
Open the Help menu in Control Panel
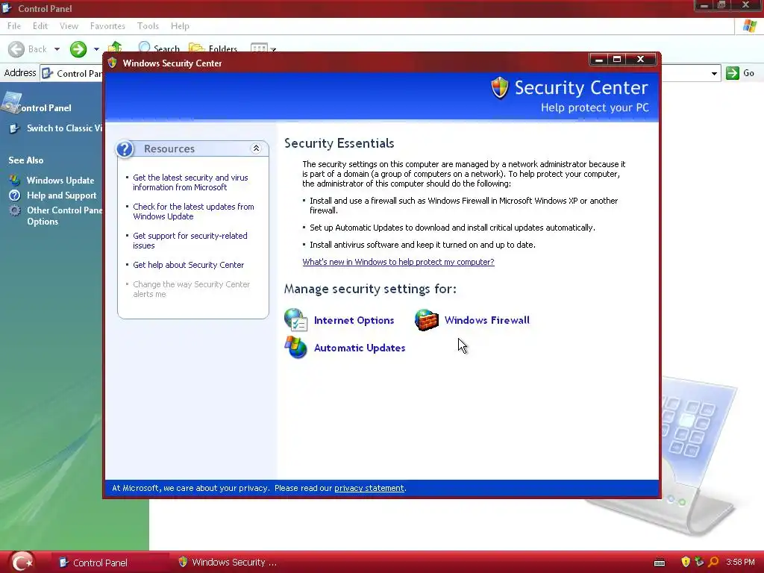tap(180, 26)
